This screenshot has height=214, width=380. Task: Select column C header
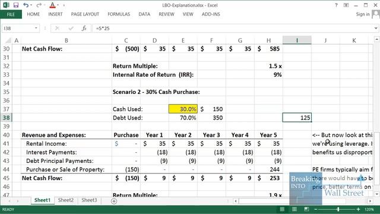(126, 40)
